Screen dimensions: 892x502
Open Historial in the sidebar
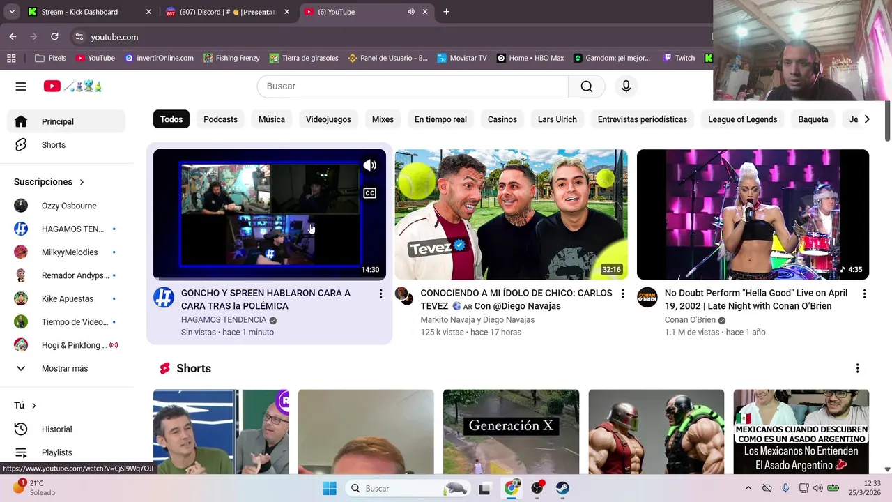[66, 429]
